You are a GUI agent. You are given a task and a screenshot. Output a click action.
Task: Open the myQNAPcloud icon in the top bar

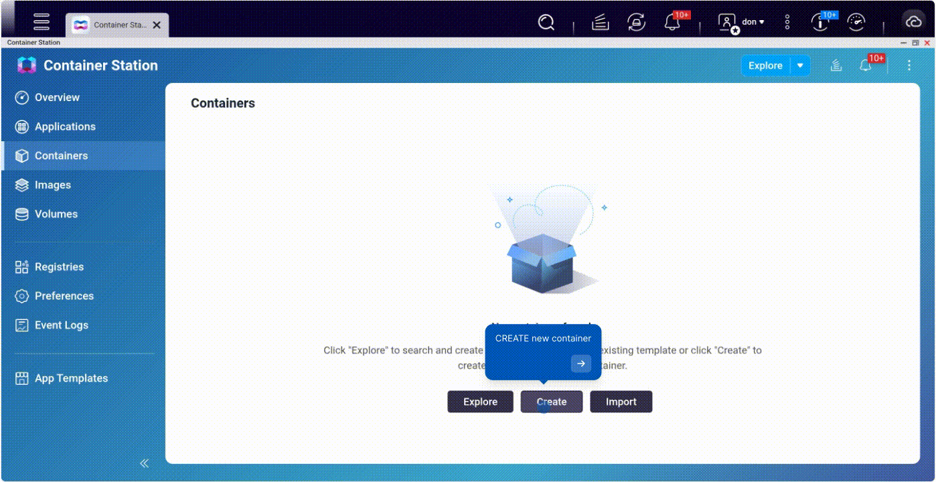[x=913, y=22]
